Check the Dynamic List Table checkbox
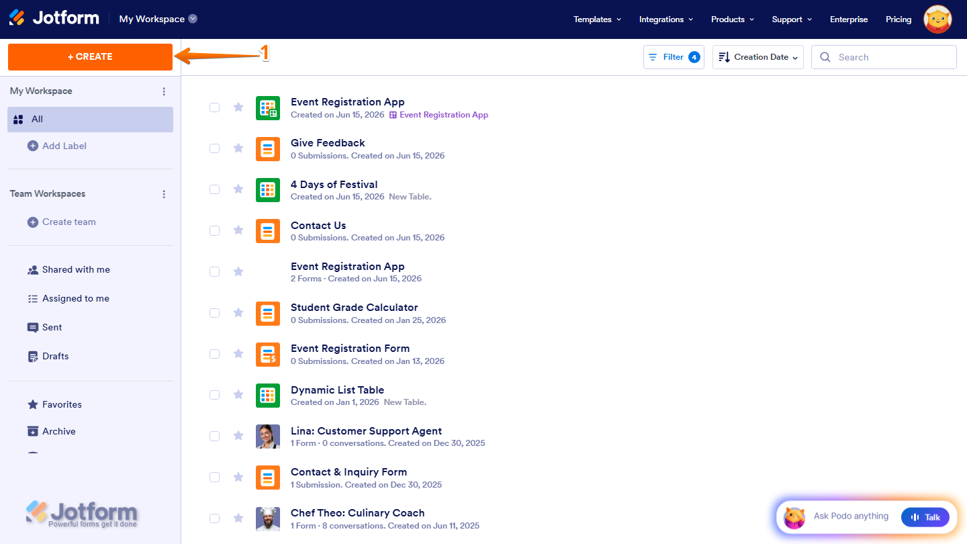Image resolution: width=967 pixels, height=544 pixels. (x=214, y=395)
